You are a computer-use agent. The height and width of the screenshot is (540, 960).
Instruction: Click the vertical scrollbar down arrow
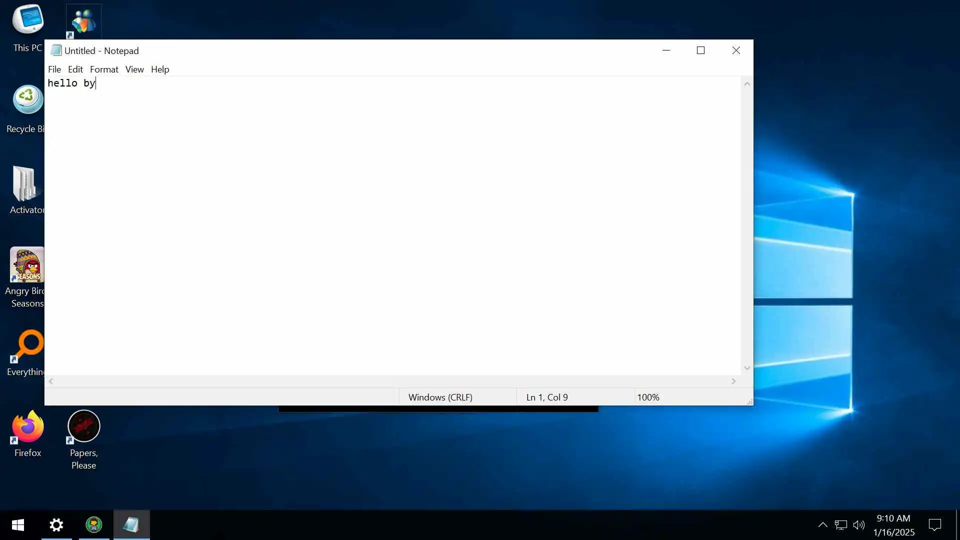[x=746, y=368]
